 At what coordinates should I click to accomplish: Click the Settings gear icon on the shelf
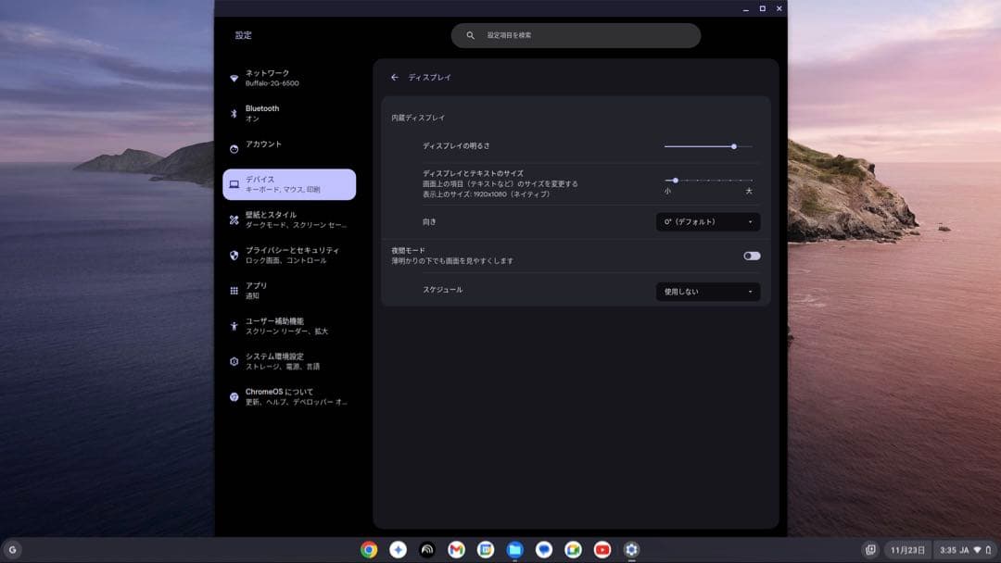(x=629, y=549)
